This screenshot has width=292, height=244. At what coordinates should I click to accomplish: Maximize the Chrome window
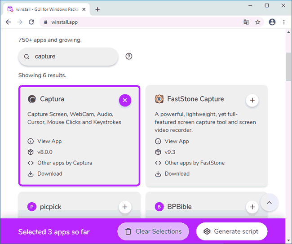pyautogui.click(x=267, y=5)
